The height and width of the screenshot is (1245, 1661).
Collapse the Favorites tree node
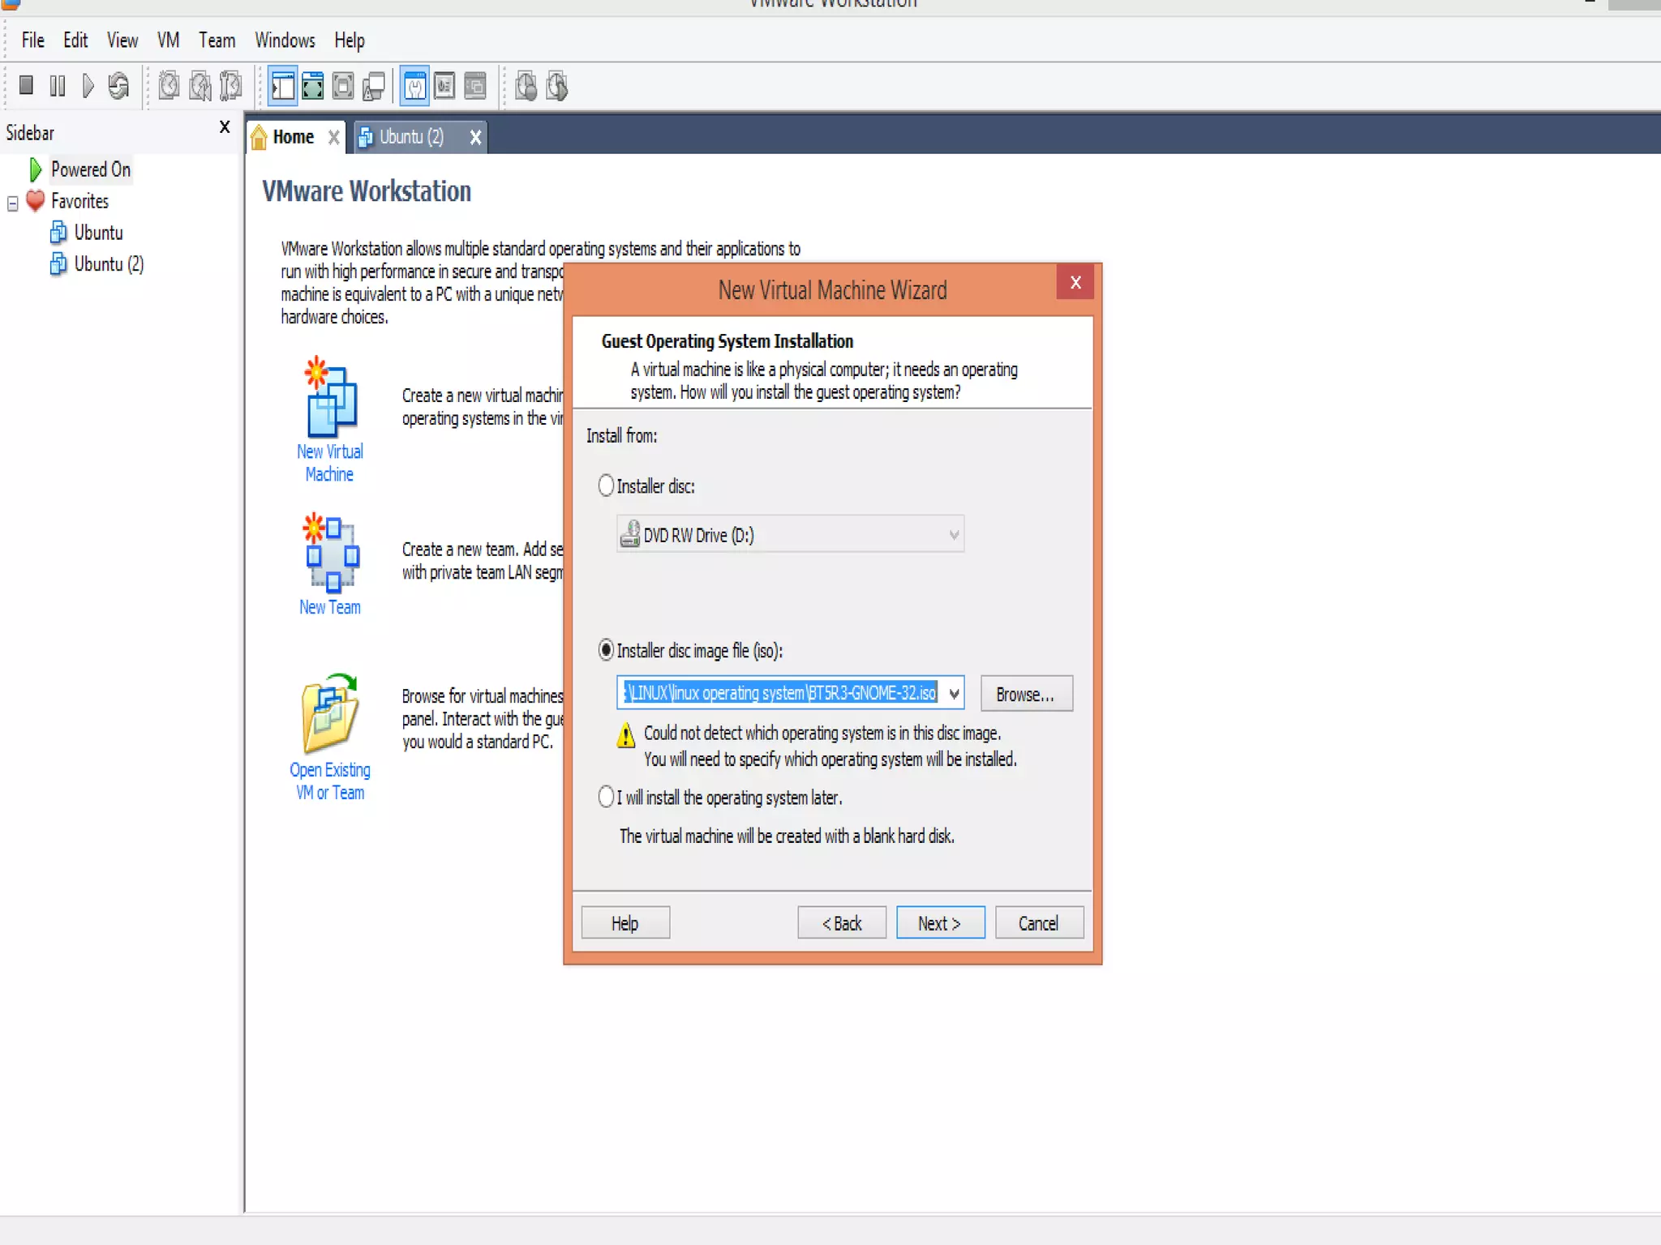click(12, 203)
